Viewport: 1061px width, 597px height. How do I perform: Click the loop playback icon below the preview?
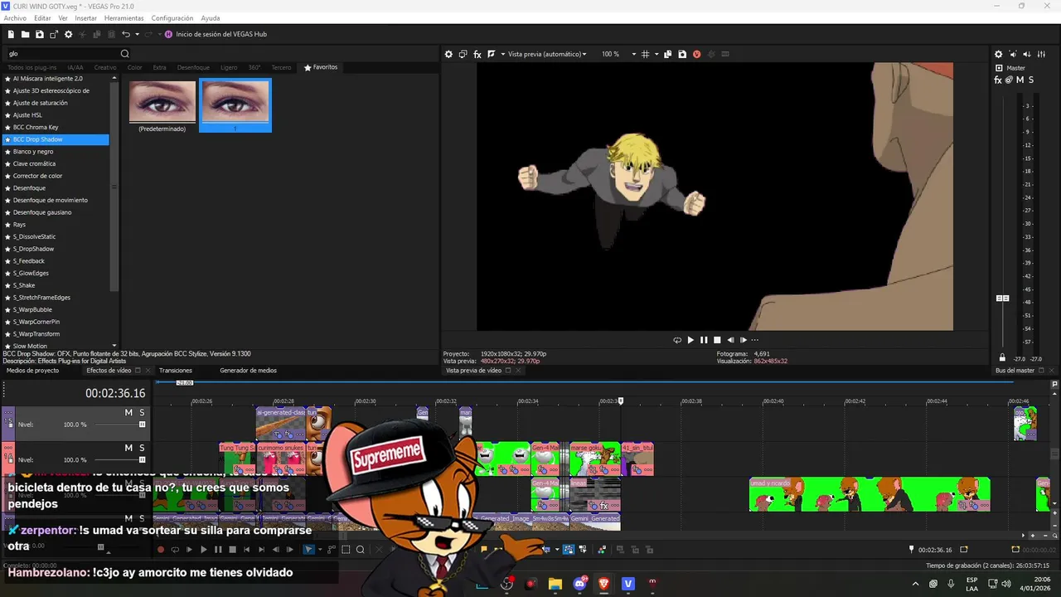coord(677,340)
